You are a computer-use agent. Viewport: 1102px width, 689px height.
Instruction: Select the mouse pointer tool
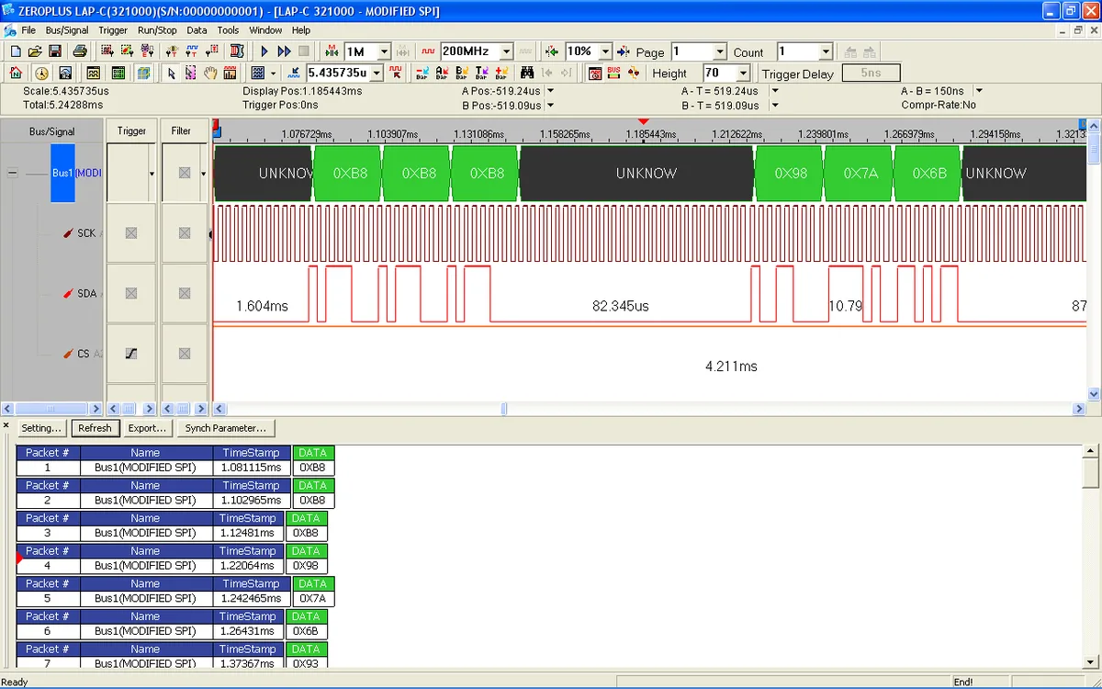[x=172, y=73]
